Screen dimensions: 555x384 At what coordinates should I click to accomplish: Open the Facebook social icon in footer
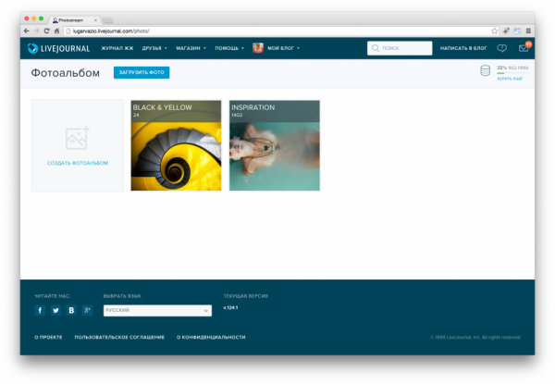(x=40, y=310)
